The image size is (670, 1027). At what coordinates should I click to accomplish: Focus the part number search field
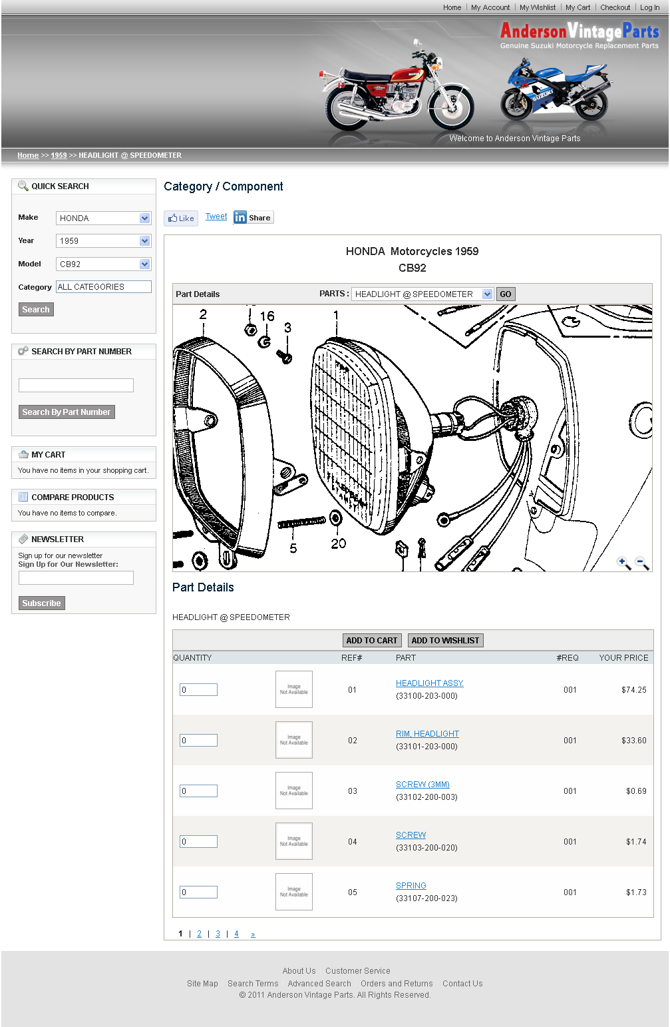click(x=76, y=385)
